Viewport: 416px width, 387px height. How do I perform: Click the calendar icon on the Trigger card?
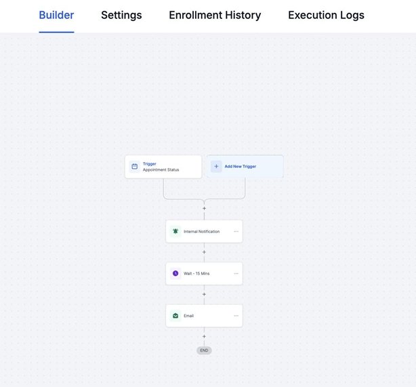(135, 166)
